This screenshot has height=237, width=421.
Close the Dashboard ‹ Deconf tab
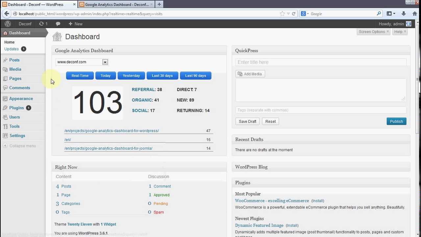(x=74, y=5)
